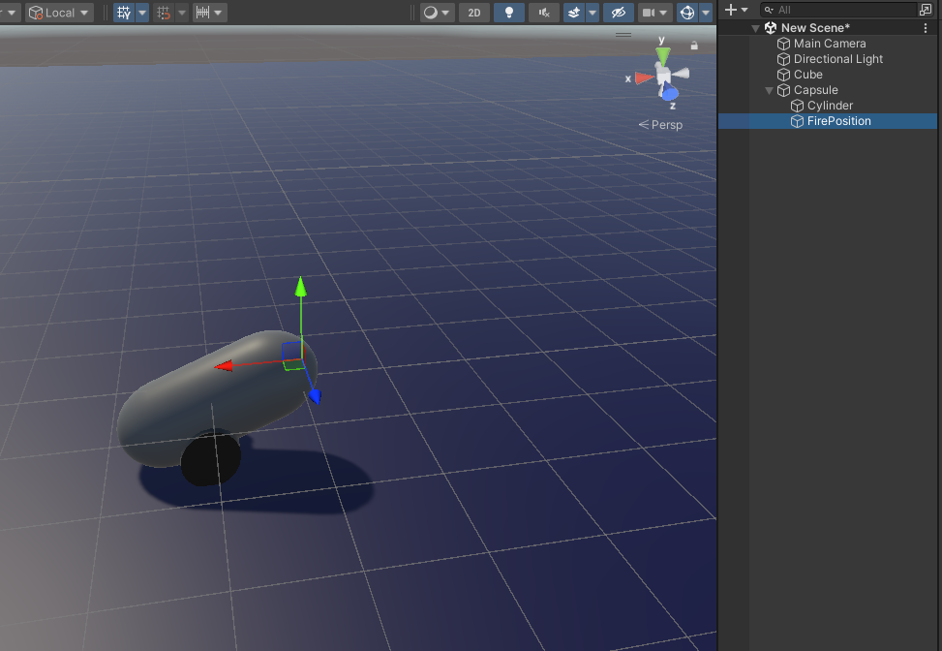Toggle Gizmos globe icon
The width and height of the screenshot is (942, 651).
687,13
